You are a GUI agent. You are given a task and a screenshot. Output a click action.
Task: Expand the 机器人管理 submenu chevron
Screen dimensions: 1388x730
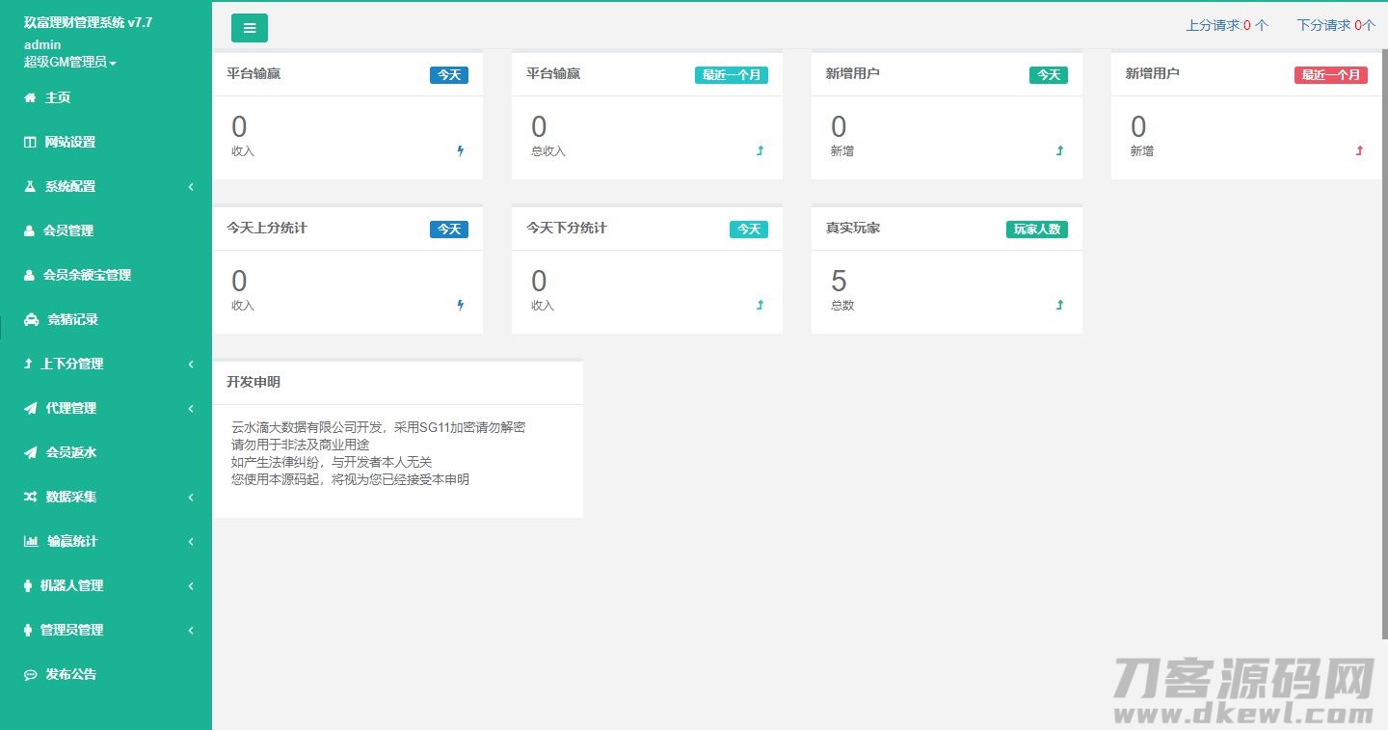point(191,585)
